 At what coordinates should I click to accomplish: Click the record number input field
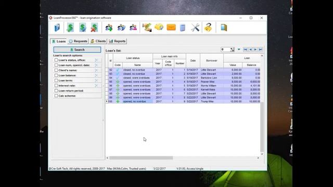tap(225, 50)
